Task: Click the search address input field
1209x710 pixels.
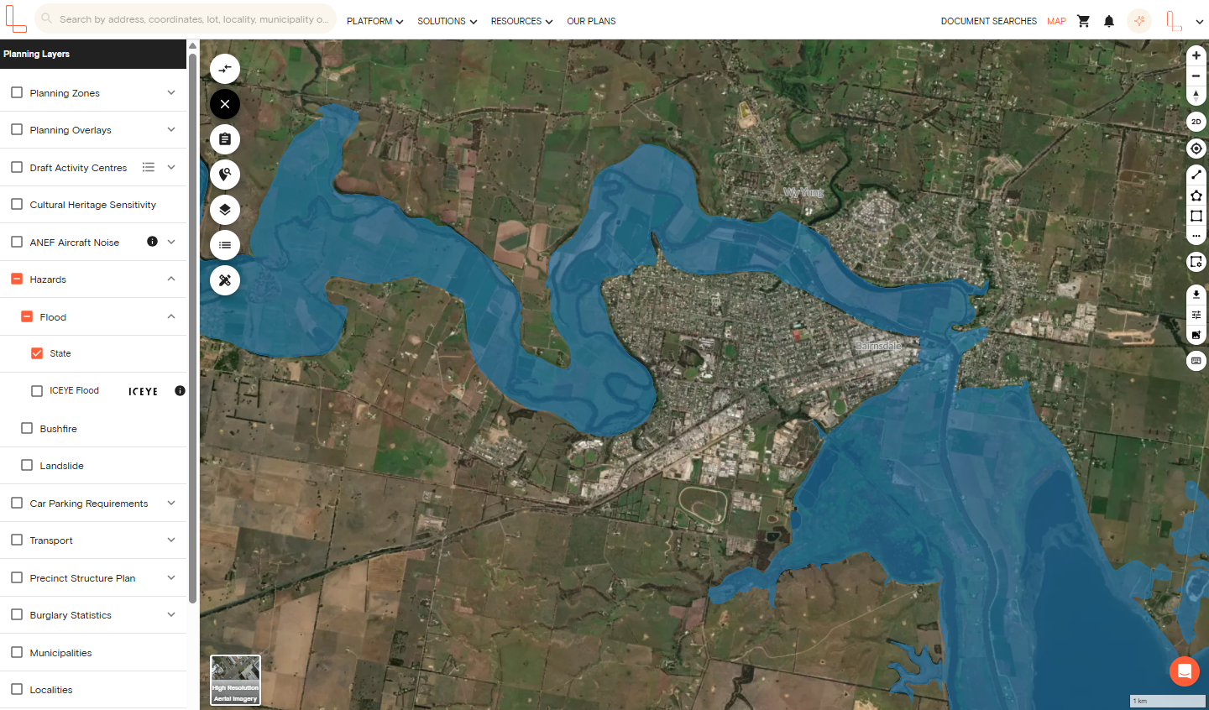Action: click(186, 18)
